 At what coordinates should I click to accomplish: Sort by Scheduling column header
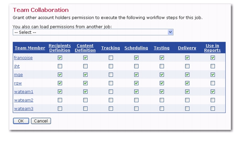point(136,48)
